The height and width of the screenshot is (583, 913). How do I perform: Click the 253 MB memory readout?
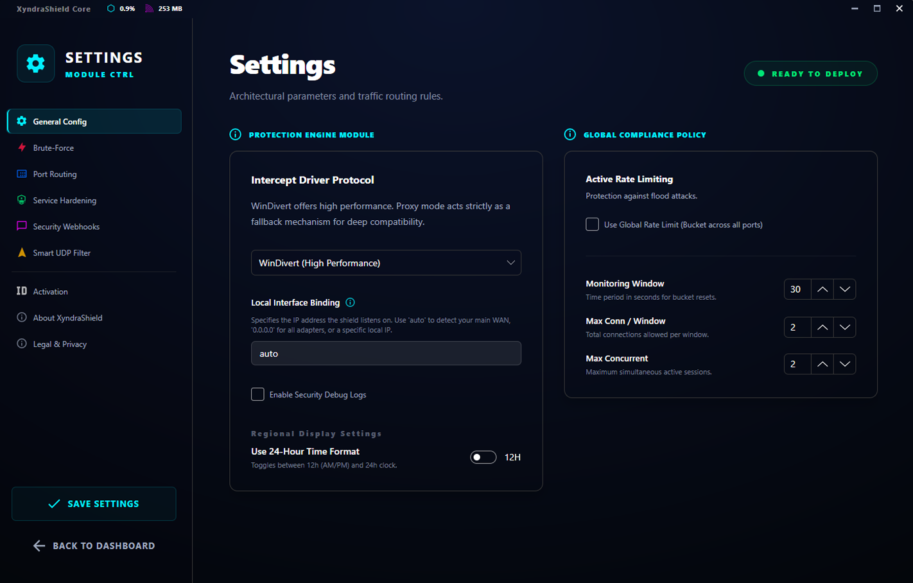(x=170, y=9)
